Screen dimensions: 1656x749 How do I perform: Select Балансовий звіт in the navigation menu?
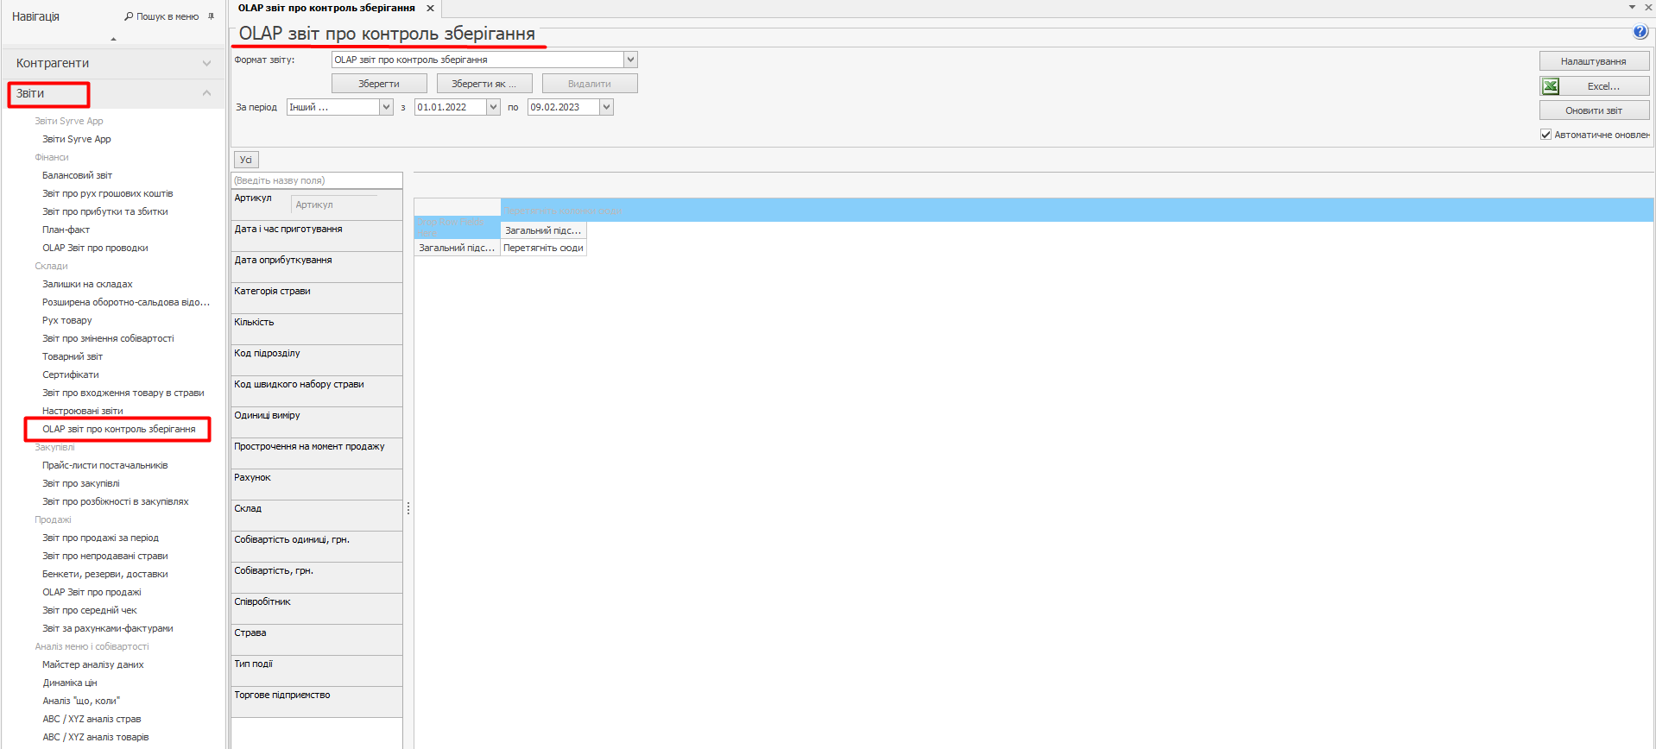tap(77, 175)
